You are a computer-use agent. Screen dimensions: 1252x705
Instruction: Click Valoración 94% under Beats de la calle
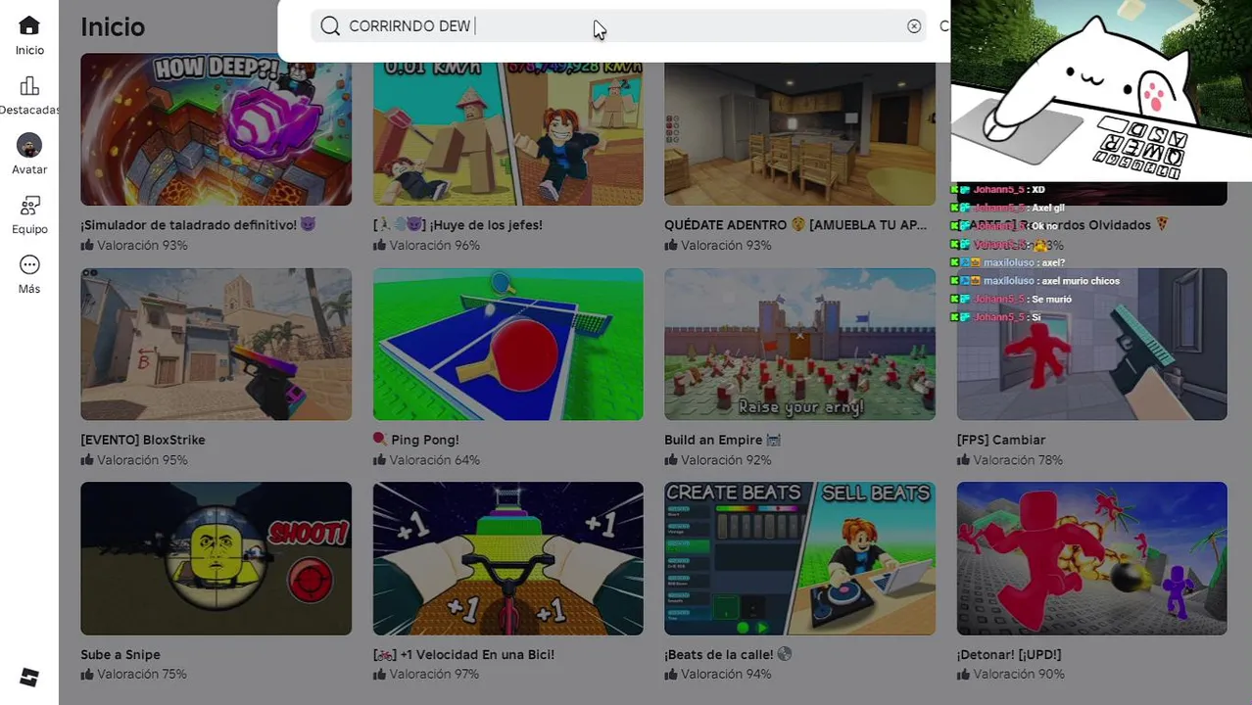point(718,675)
